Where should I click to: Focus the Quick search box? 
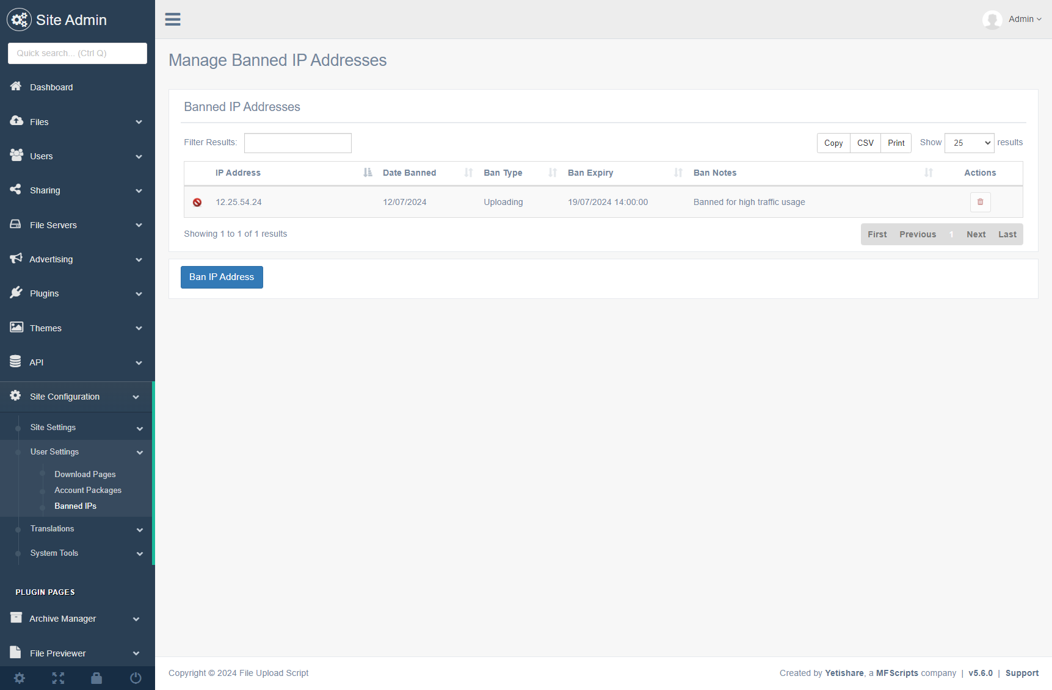coord(78,53)
